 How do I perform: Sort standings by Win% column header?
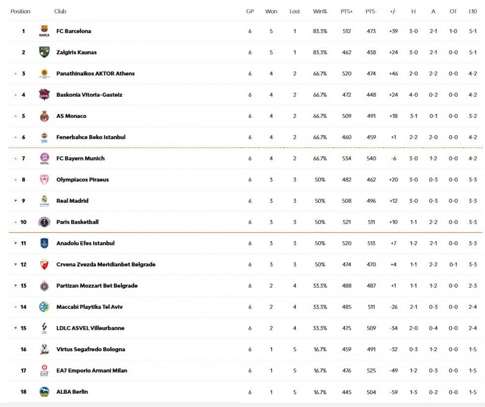coord(320,11)
